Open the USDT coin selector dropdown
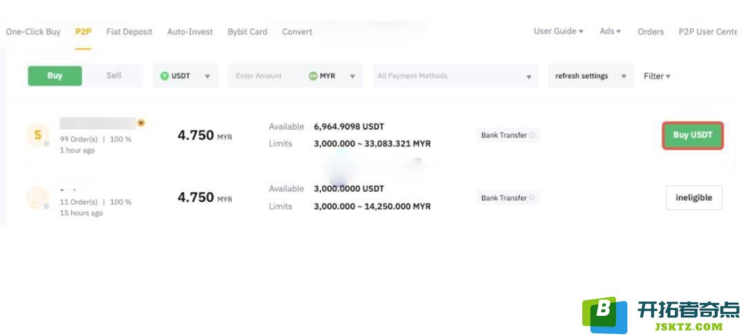748x336 pixels. (185, 76)
